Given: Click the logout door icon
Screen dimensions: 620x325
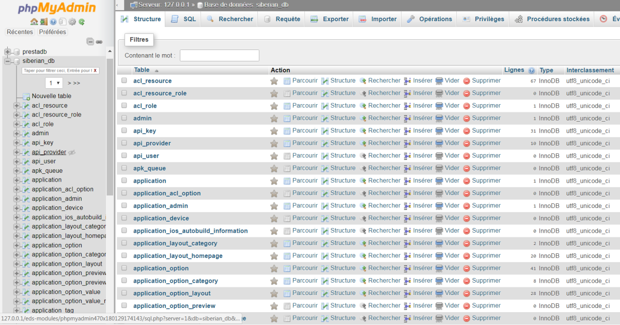Looking at the screenshot, I should tap(44, 22).
